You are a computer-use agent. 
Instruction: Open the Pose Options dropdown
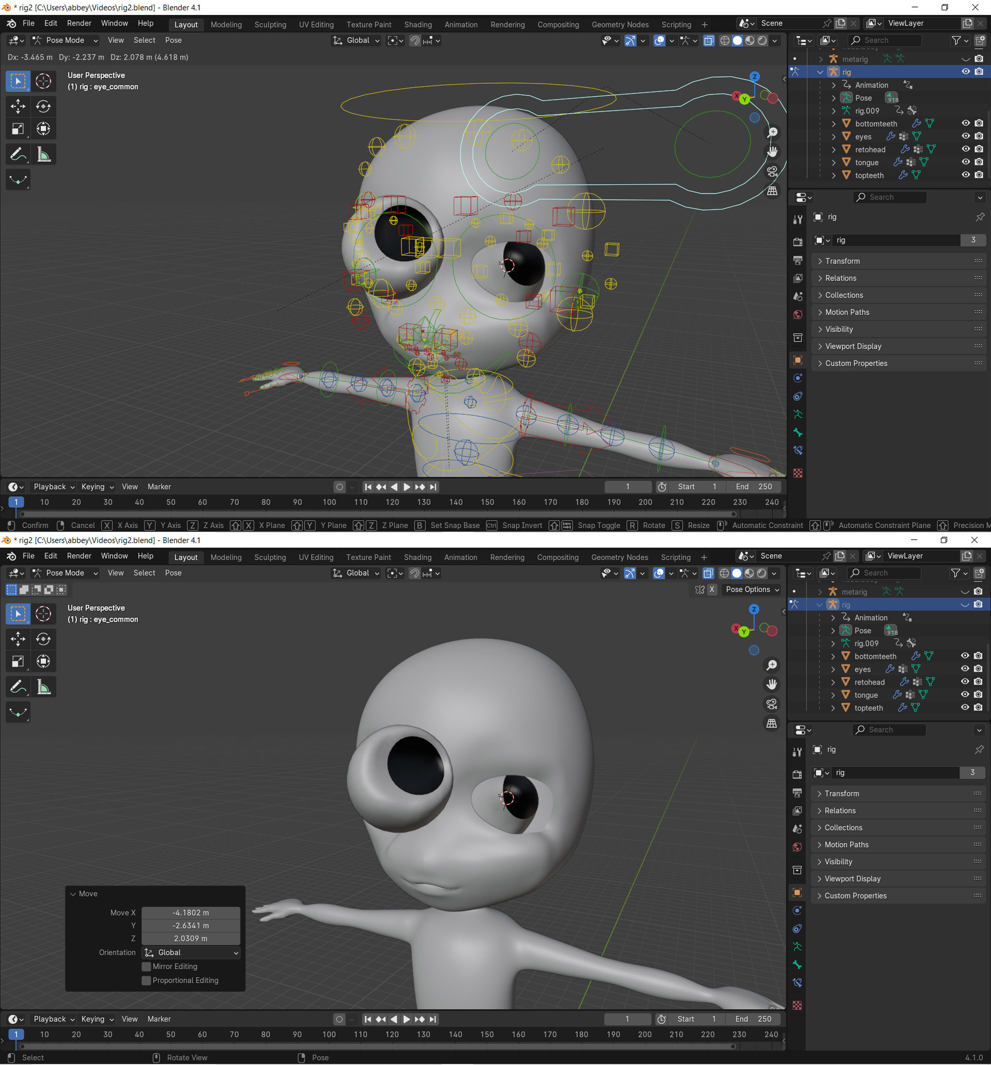[752, 589]
